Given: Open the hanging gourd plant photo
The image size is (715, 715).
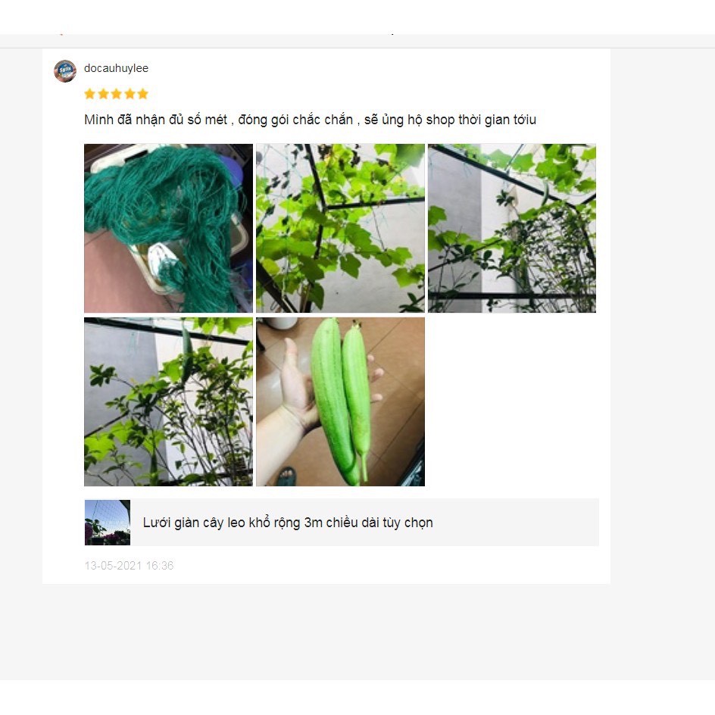Looking at the screenshot, I should (x=168, y=401).
